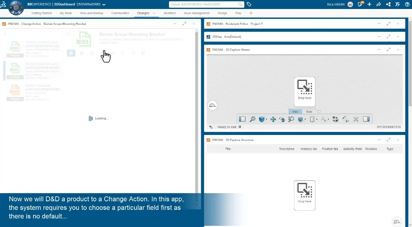Image resolution: width=412 pixels, height=227 pixels.
Task: Click the Type column header
Action: pos(390,149)
